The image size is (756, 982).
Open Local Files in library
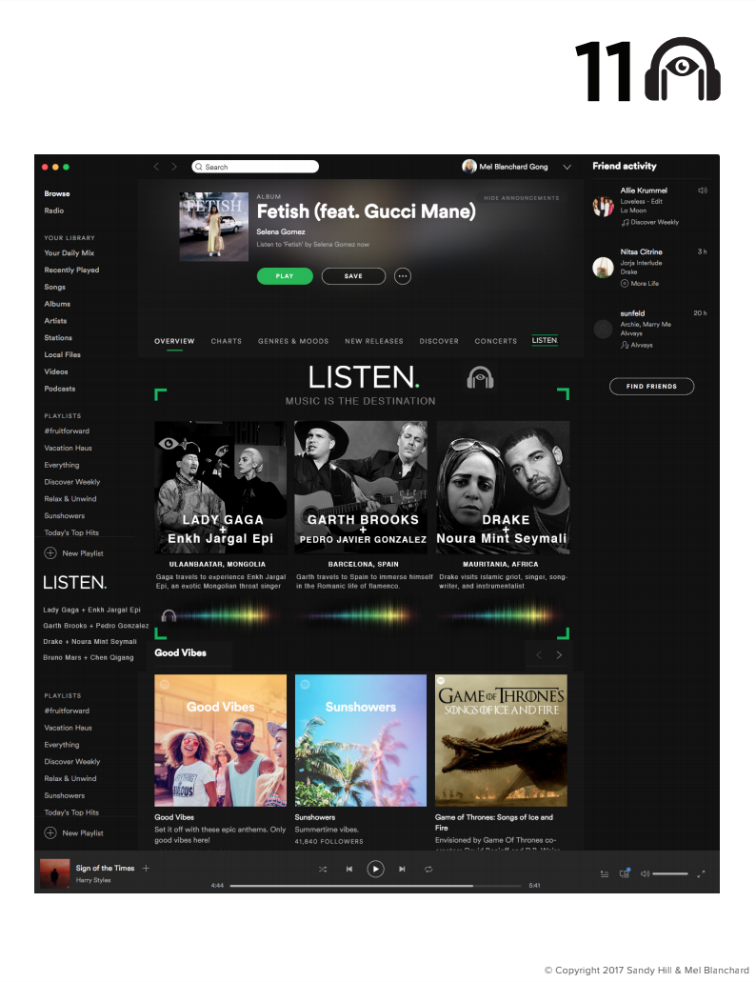coord(62,354)
